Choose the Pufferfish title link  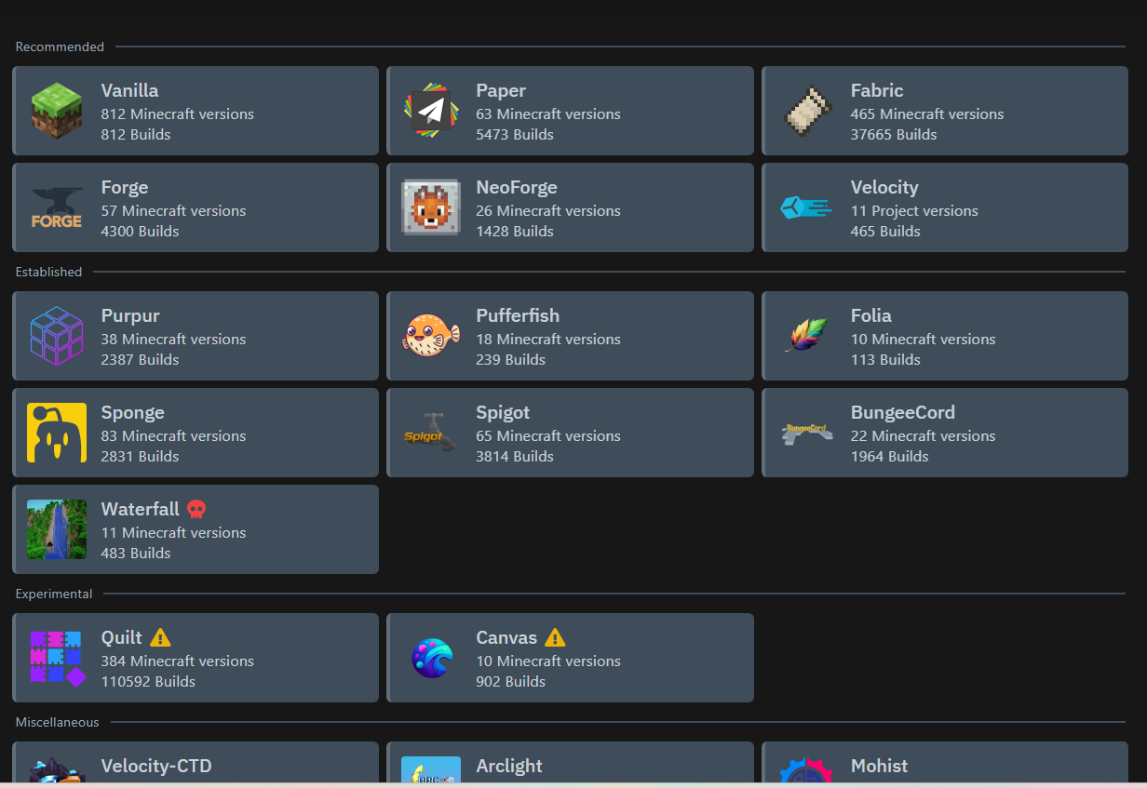(518, 315)
